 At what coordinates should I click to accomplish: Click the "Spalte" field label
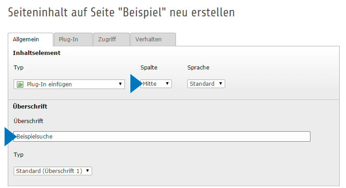click(x=149, y=68)
